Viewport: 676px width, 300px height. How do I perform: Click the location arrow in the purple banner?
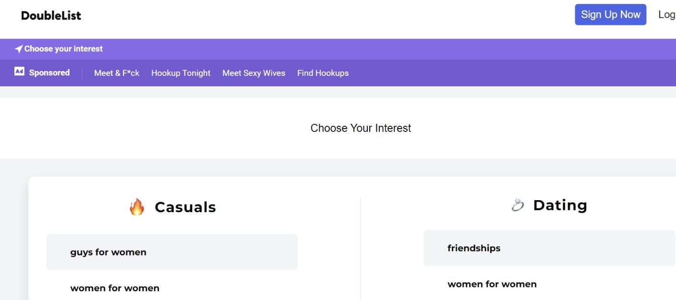click(x=18, y=48)
